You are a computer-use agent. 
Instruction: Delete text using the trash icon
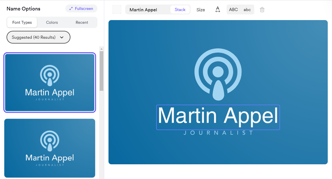coord(262,10)
